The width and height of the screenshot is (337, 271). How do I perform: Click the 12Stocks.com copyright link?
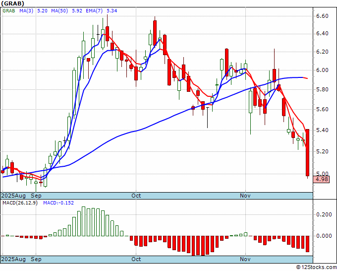click(316, 268)
